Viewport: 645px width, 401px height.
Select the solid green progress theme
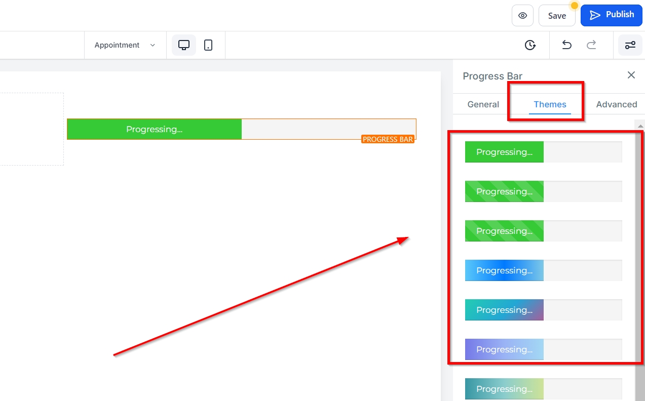coord(543,152)
